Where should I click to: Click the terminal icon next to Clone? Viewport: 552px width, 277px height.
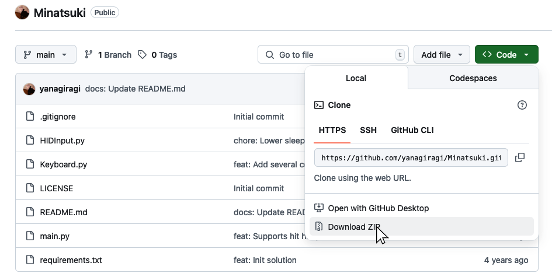[319, 105]
